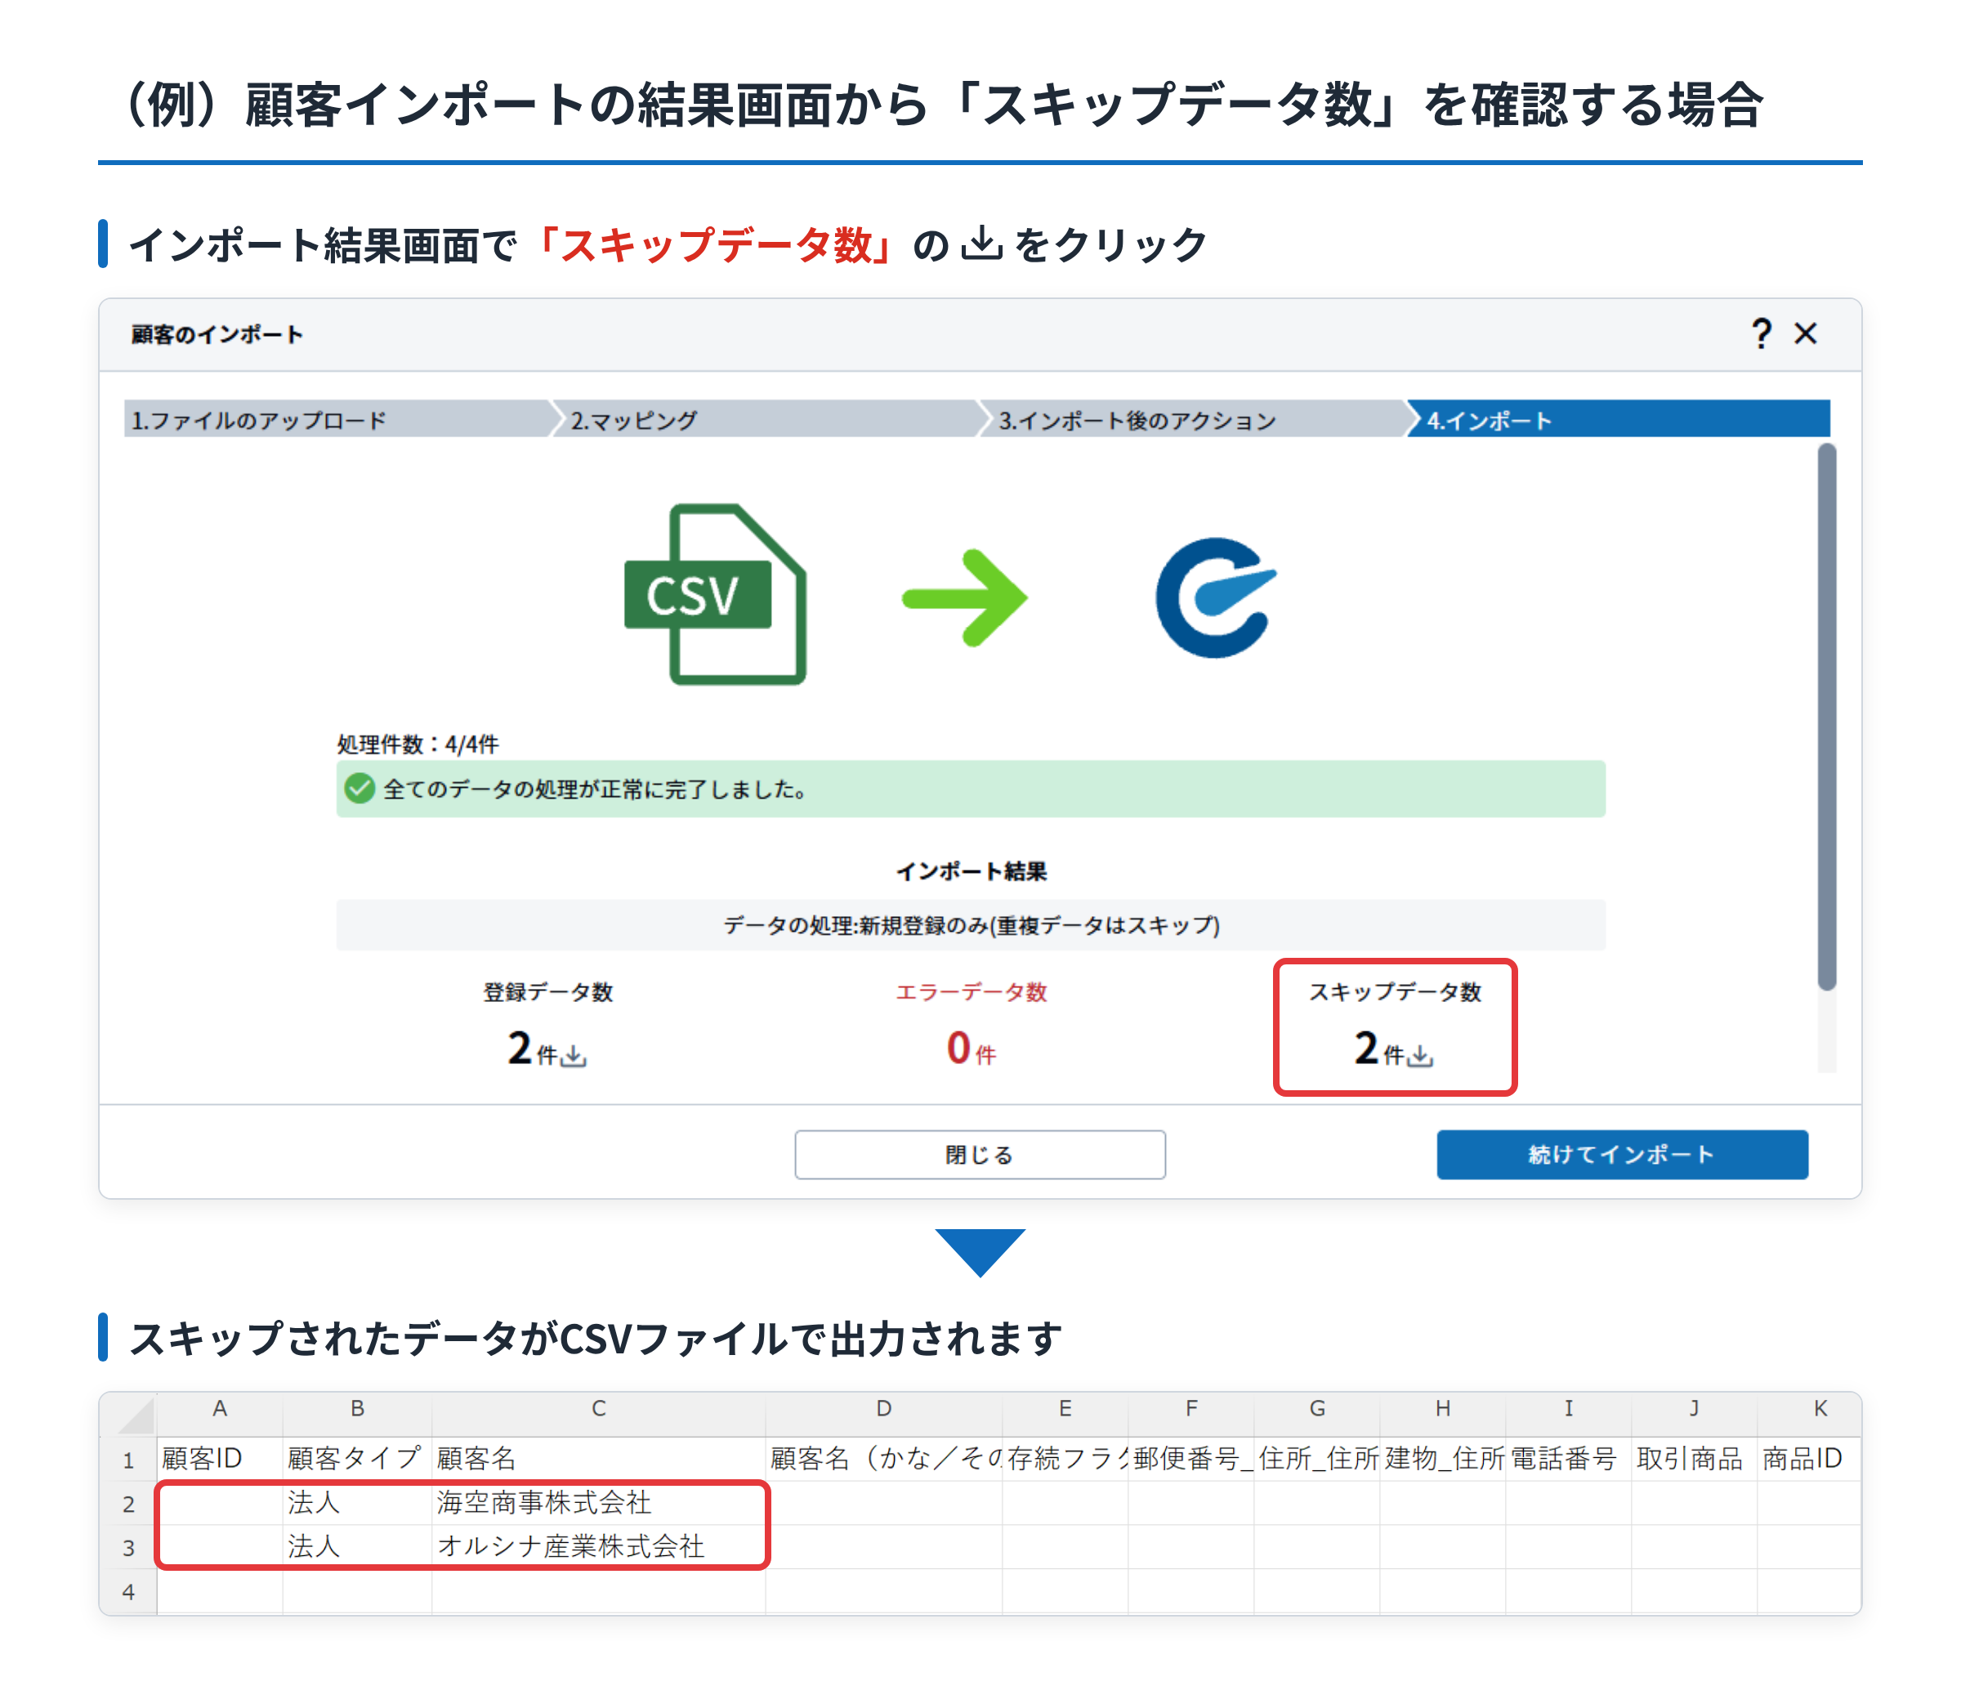
Task: Click cell オルシナ産業株式会社
Action: pos(598,1546)
